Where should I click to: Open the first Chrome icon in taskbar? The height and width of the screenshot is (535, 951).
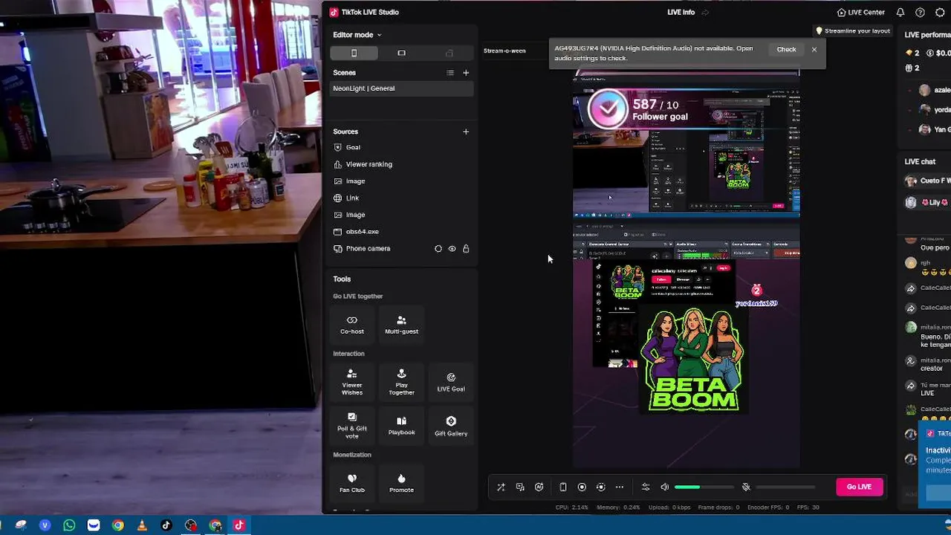click(x=117, y=525)
